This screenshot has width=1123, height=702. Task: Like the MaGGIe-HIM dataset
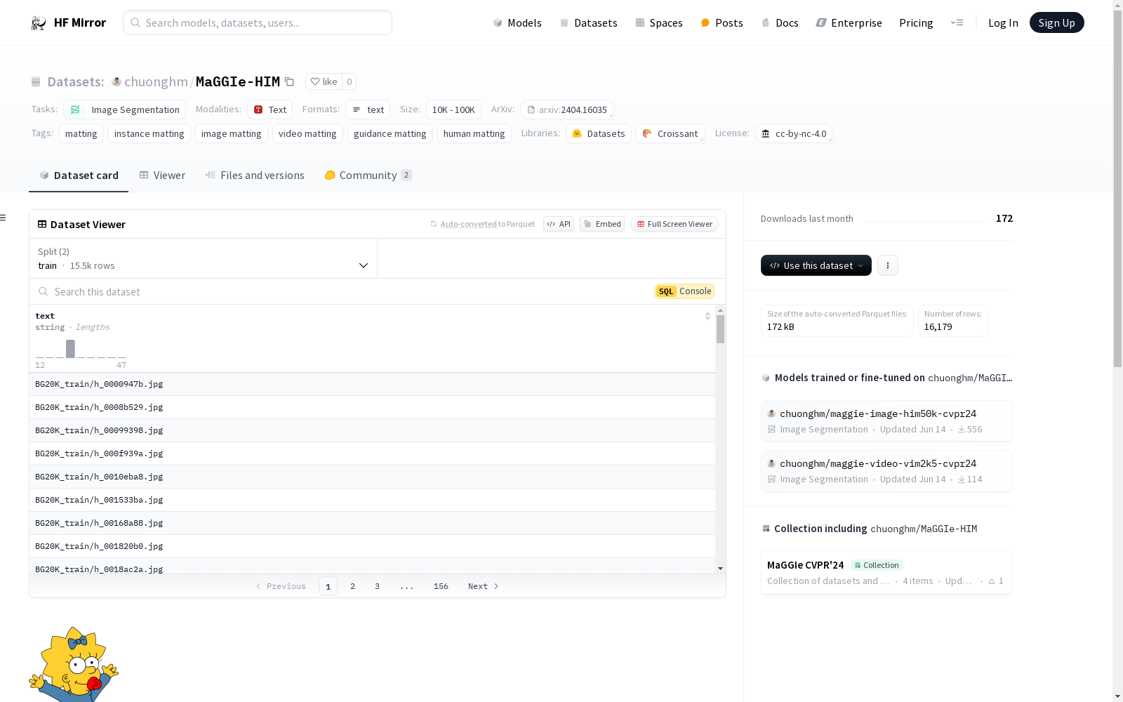[324, 81]
